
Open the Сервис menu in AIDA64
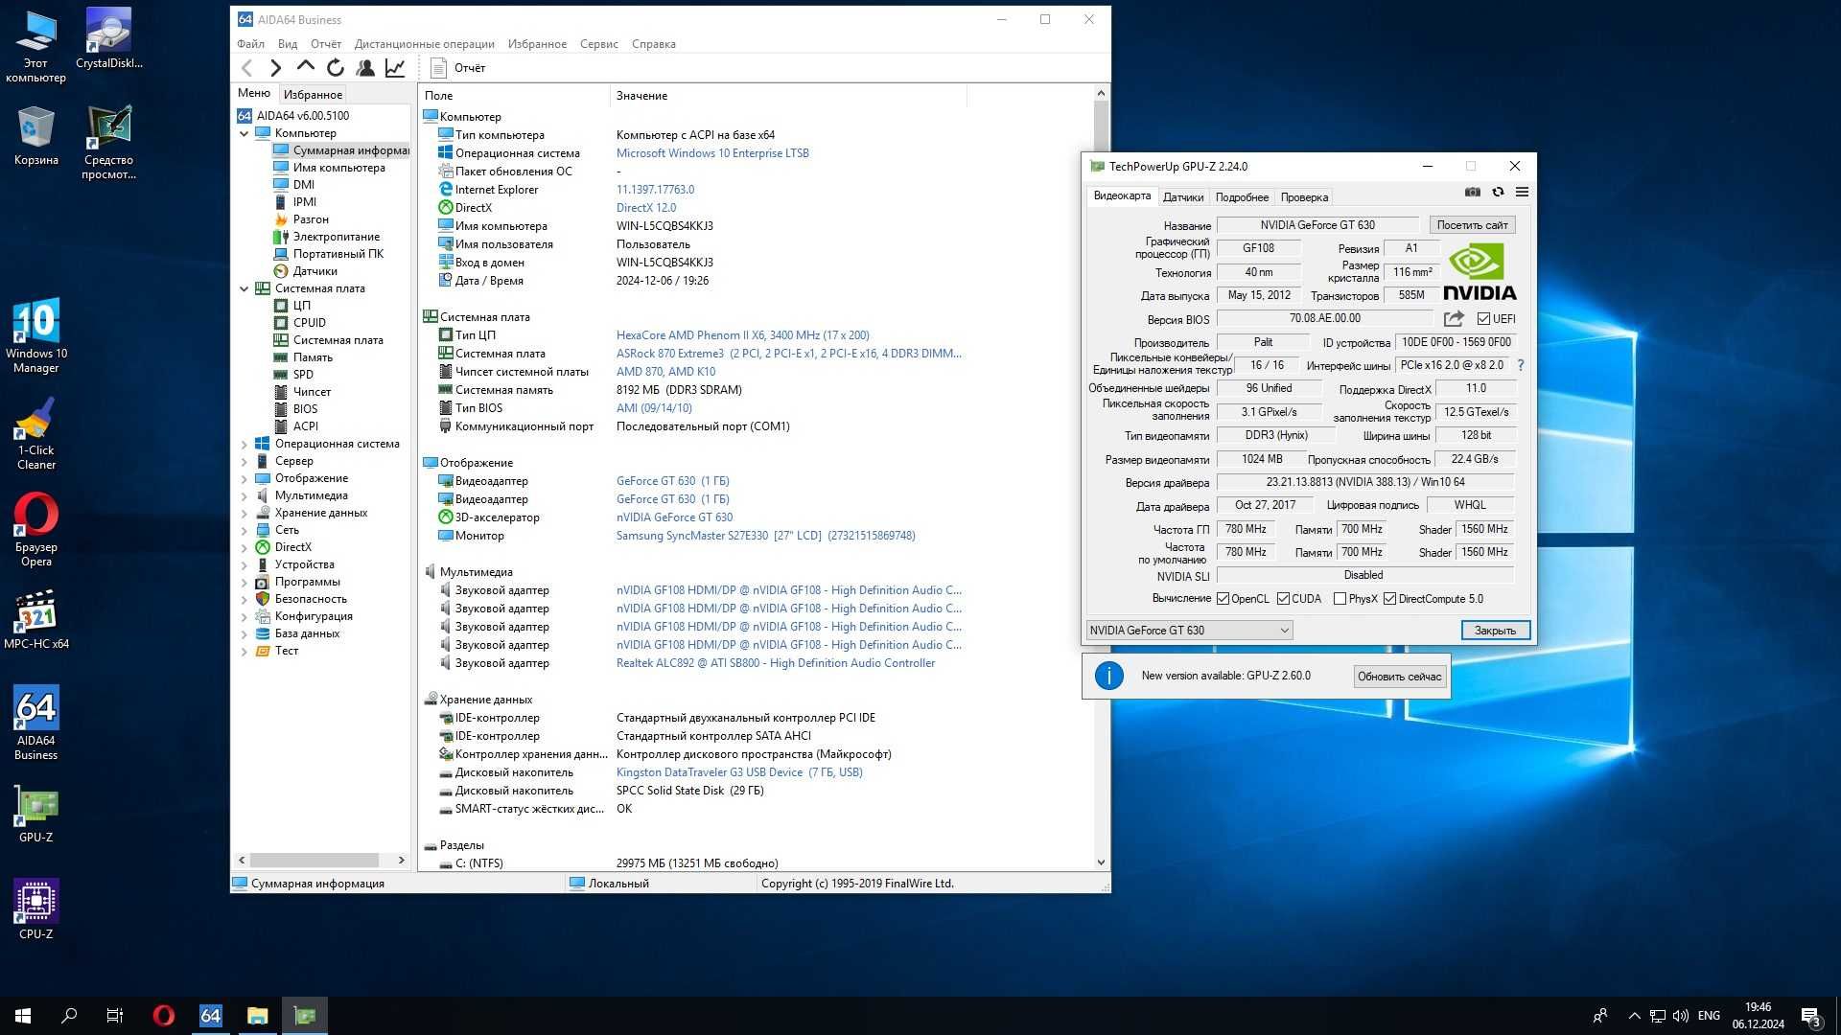(x=598, y=44)
